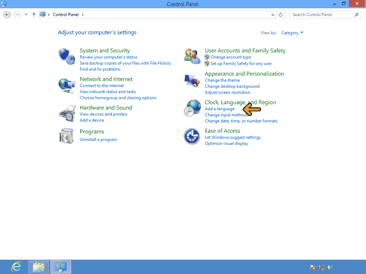The width and height of the screenshot is (366, 274).
Task: Click the Programs category icon
Action: 67,136
